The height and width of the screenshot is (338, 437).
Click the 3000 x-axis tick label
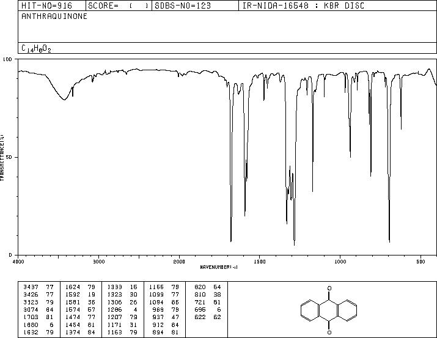[99, 262]
